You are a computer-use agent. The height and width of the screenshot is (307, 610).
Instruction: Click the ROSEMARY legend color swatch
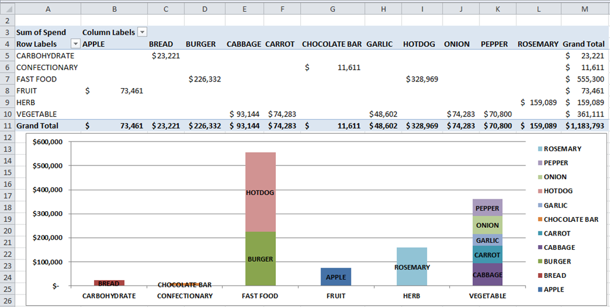[x=540, y=149]
